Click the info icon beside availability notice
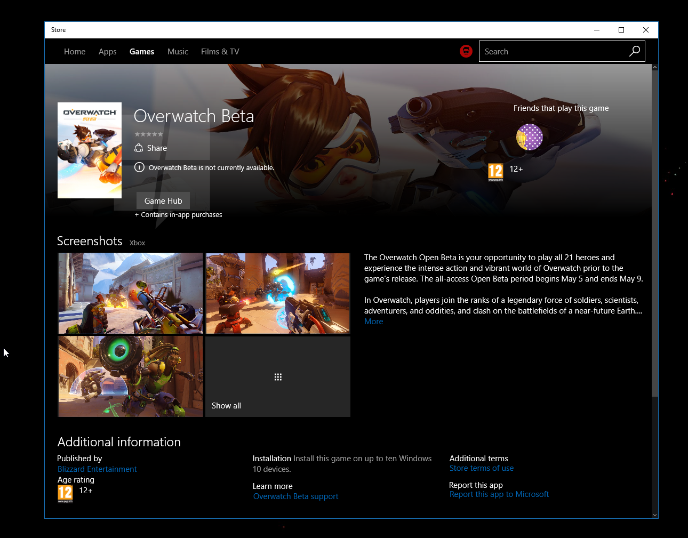 [139, 167]
